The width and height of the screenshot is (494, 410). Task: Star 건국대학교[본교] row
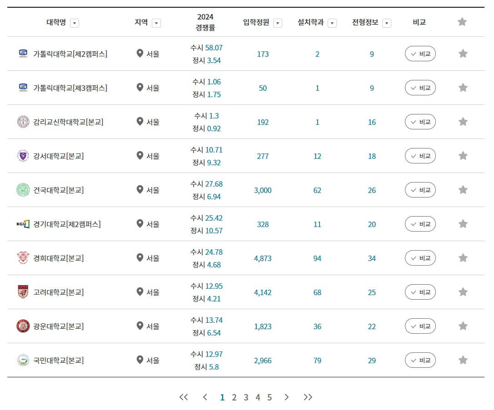coord(463,190)
